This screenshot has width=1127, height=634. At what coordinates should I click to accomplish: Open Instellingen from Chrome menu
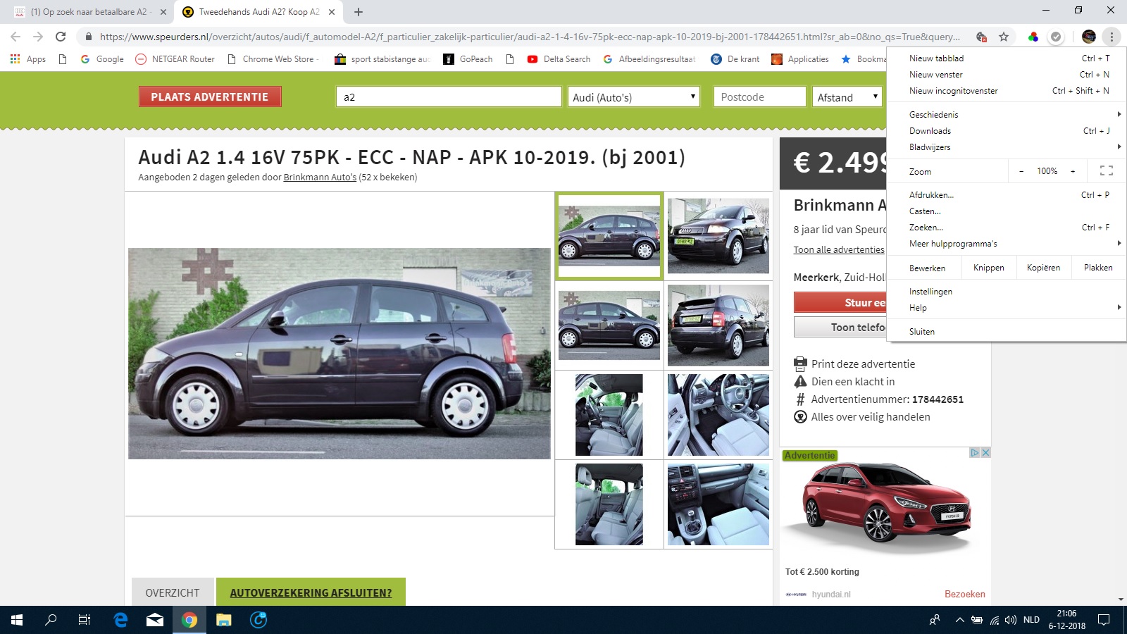1007,292
